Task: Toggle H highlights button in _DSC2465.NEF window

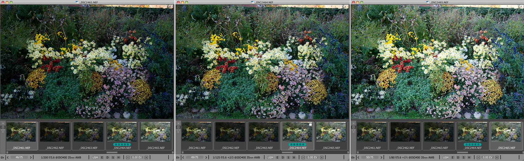Action: (469, 157)
